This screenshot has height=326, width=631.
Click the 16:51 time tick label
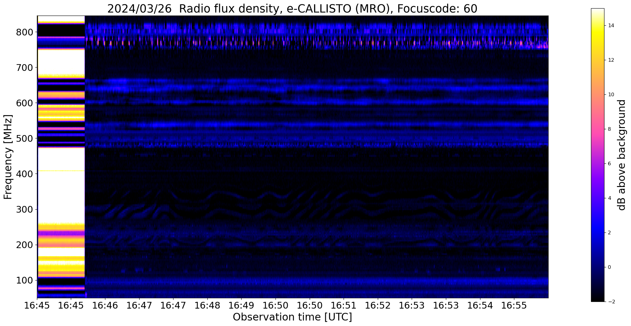344,306
